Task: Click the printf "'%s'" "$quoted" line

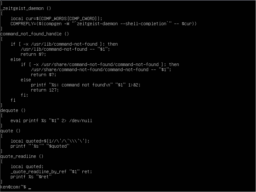Action: point(40,146)
